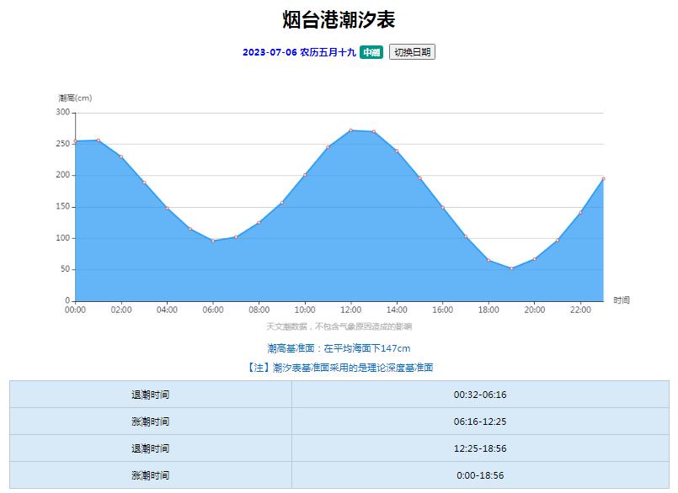Click the 潮高基准面 baseline note link
The width and height of the screenshot is (678, 493).
pos(339,346)
